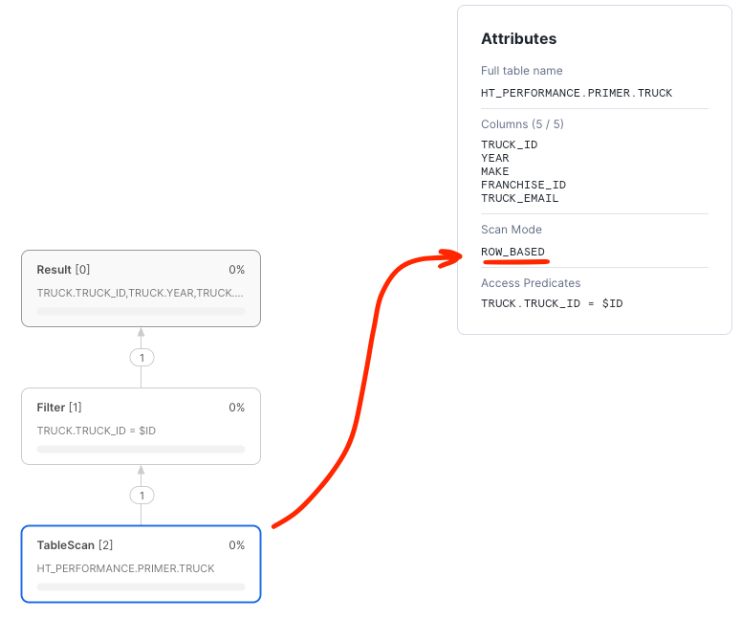741x620 pixels.
Task: Select MAKE in the columns list
Action: [x=495, y=171]
